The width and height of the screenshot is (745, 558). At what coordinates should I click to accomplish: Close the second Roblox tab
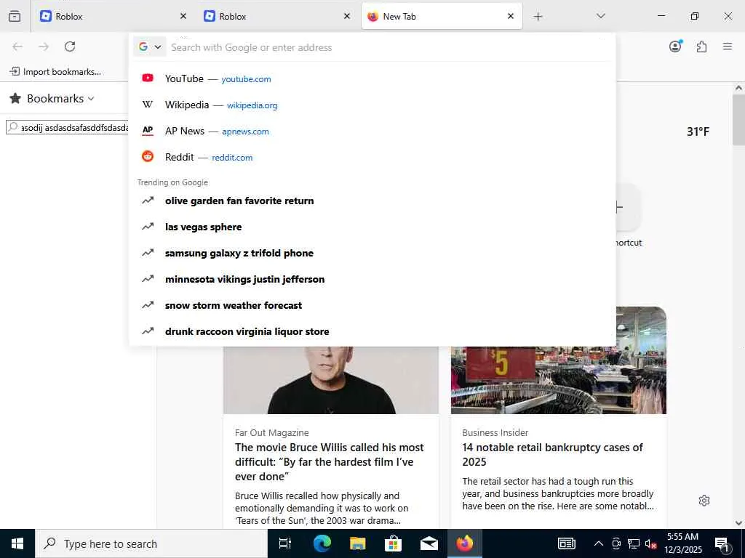pos(347,16)
